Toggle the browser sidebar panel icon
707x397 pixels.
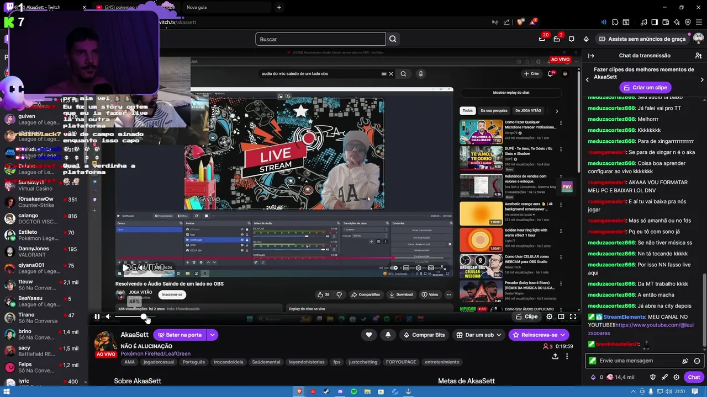(655, 22)
